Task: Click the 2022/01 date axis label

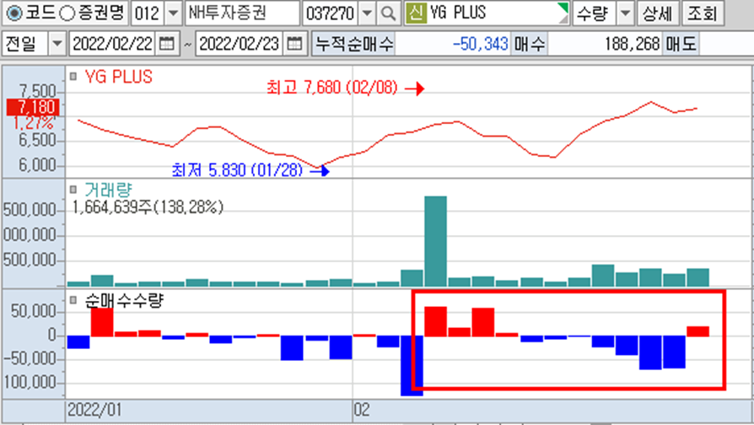Action: 94,410
